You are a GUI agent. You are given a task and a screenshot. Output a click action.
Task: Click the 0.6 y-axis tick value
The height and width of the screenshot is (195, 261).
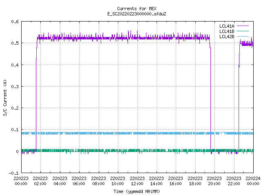pos(15,22)
